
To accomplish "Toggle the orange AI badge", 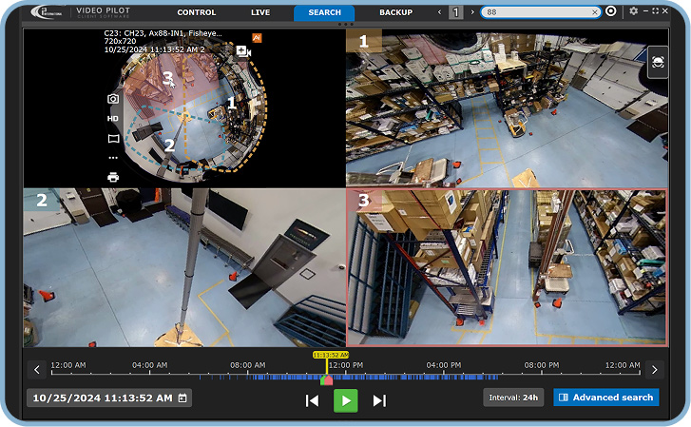I will [257, 37].
